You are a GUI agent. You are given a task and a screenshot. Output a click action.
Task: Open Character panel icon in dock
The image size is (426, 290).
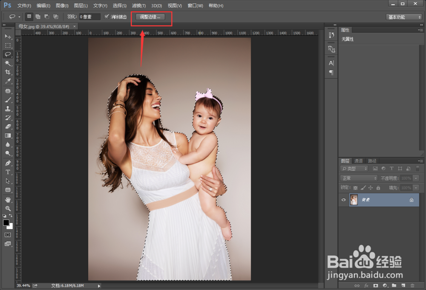pyautogui.click(x=331, y=63)
